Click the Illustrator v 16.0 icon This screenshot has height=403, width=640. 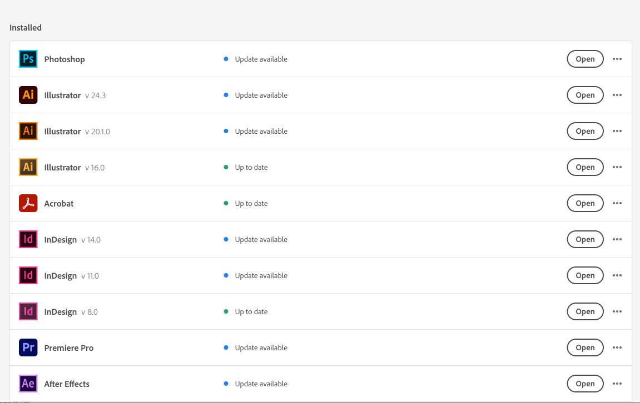tap(28, 167)
